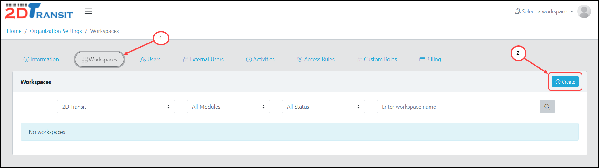Click the card icon beside Billing
This screenshot has height=168, width=599.
pyautogui.click(x=422, y=59)
